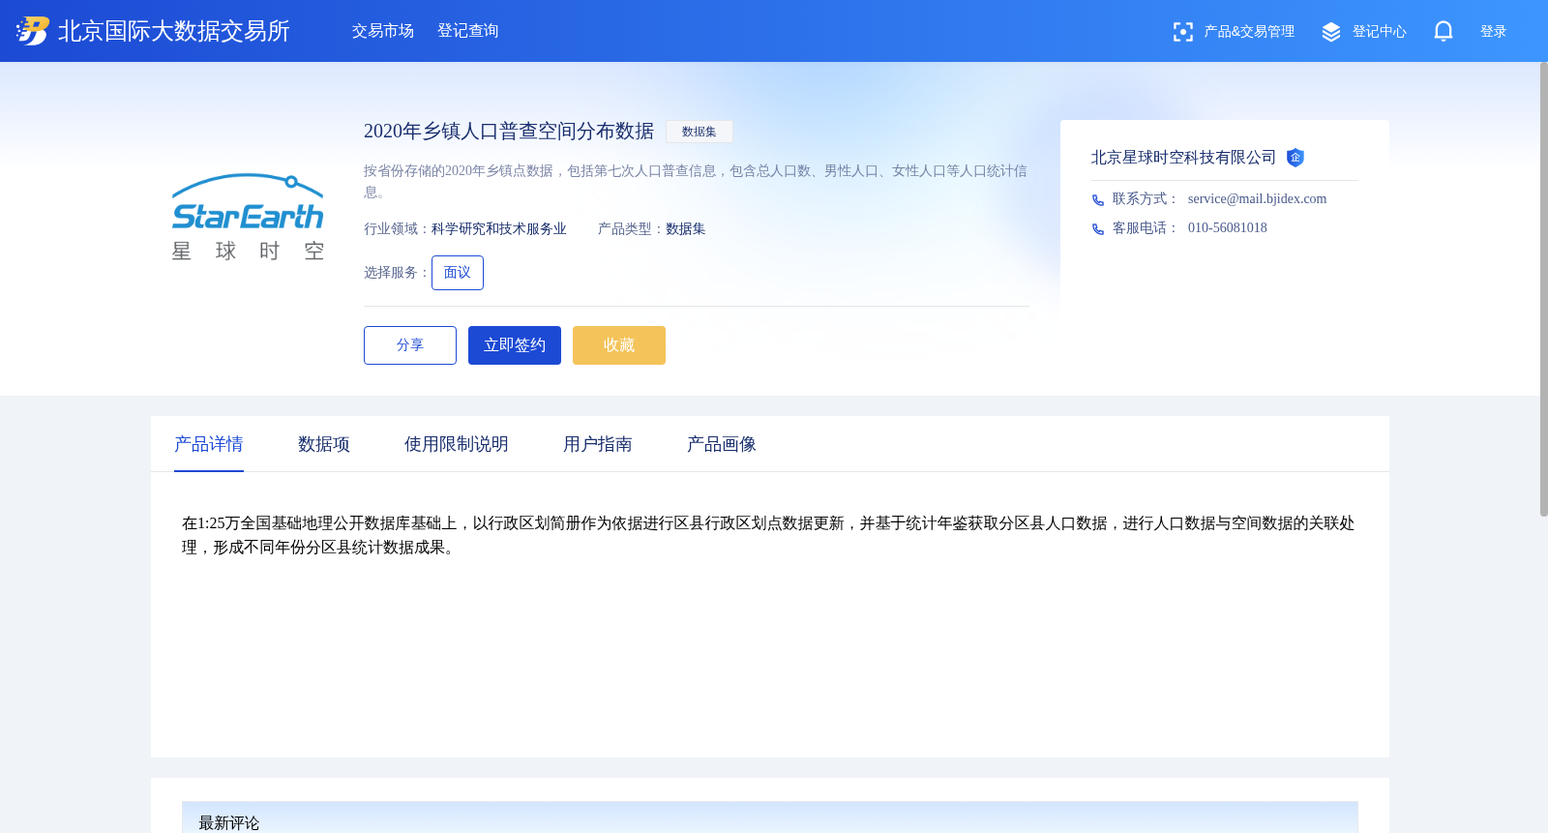Open the 使用限制说明 tab
Image resolution: width=1548 pixels, height=833 pixels.
457,444
